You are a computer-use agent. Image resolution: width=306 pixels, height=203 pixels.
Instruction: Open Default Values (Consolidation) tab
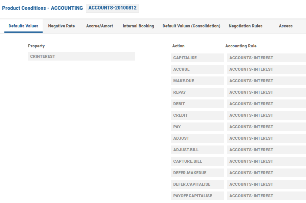pyautogui.click(x=191, y=26)
